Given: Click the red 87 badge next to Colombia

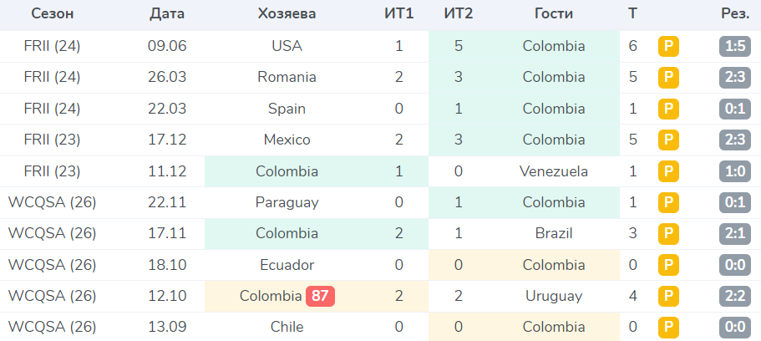Looking at the screenshot, I should click(320, 296).
